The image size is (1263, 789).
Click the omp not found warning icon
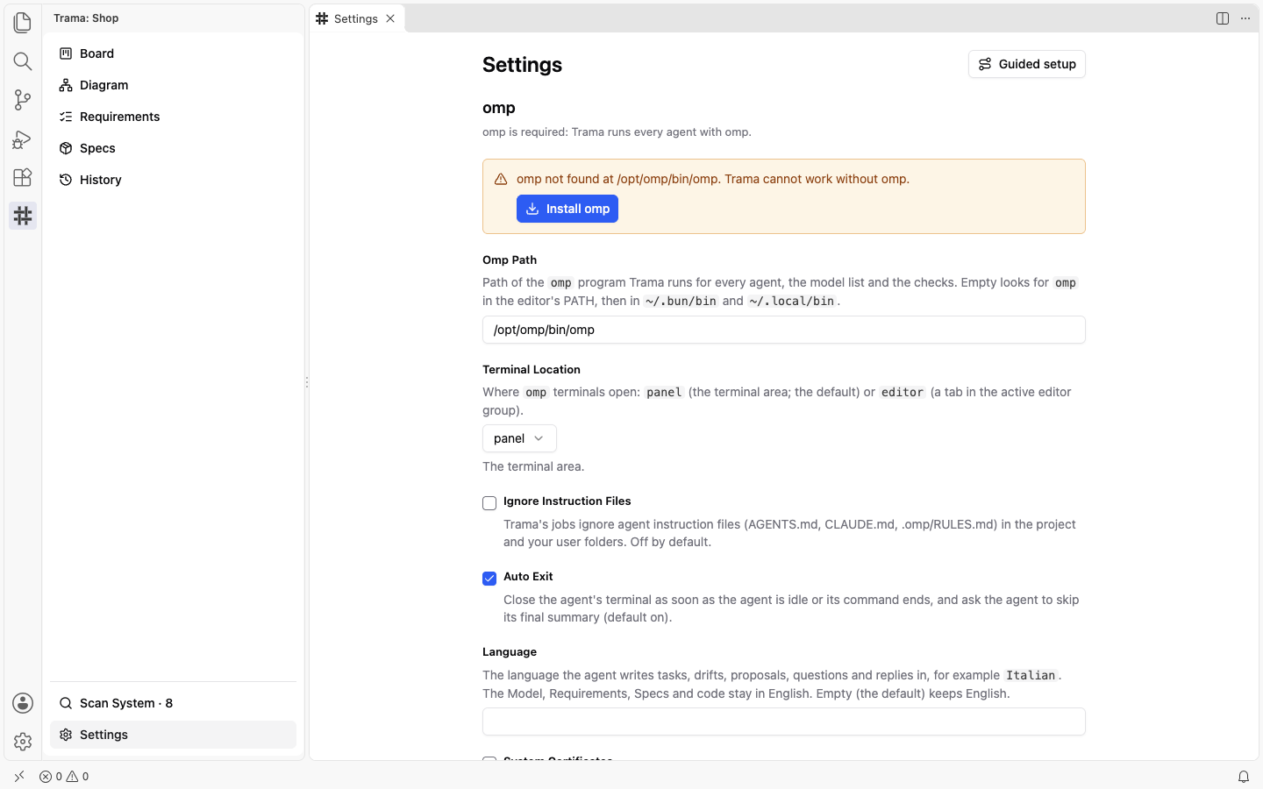pyautogui.click(x=501, y=180)
